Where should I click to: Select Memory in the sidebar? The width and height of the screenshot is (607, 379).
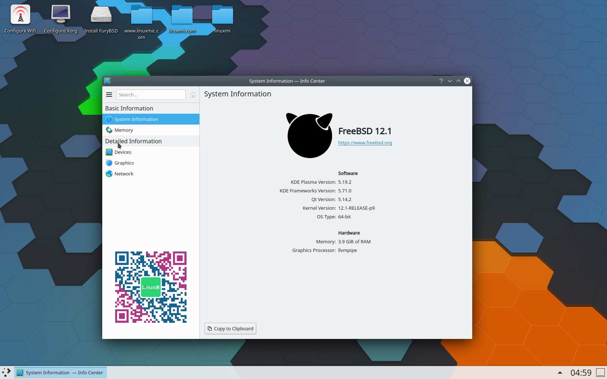coord(151,130)
